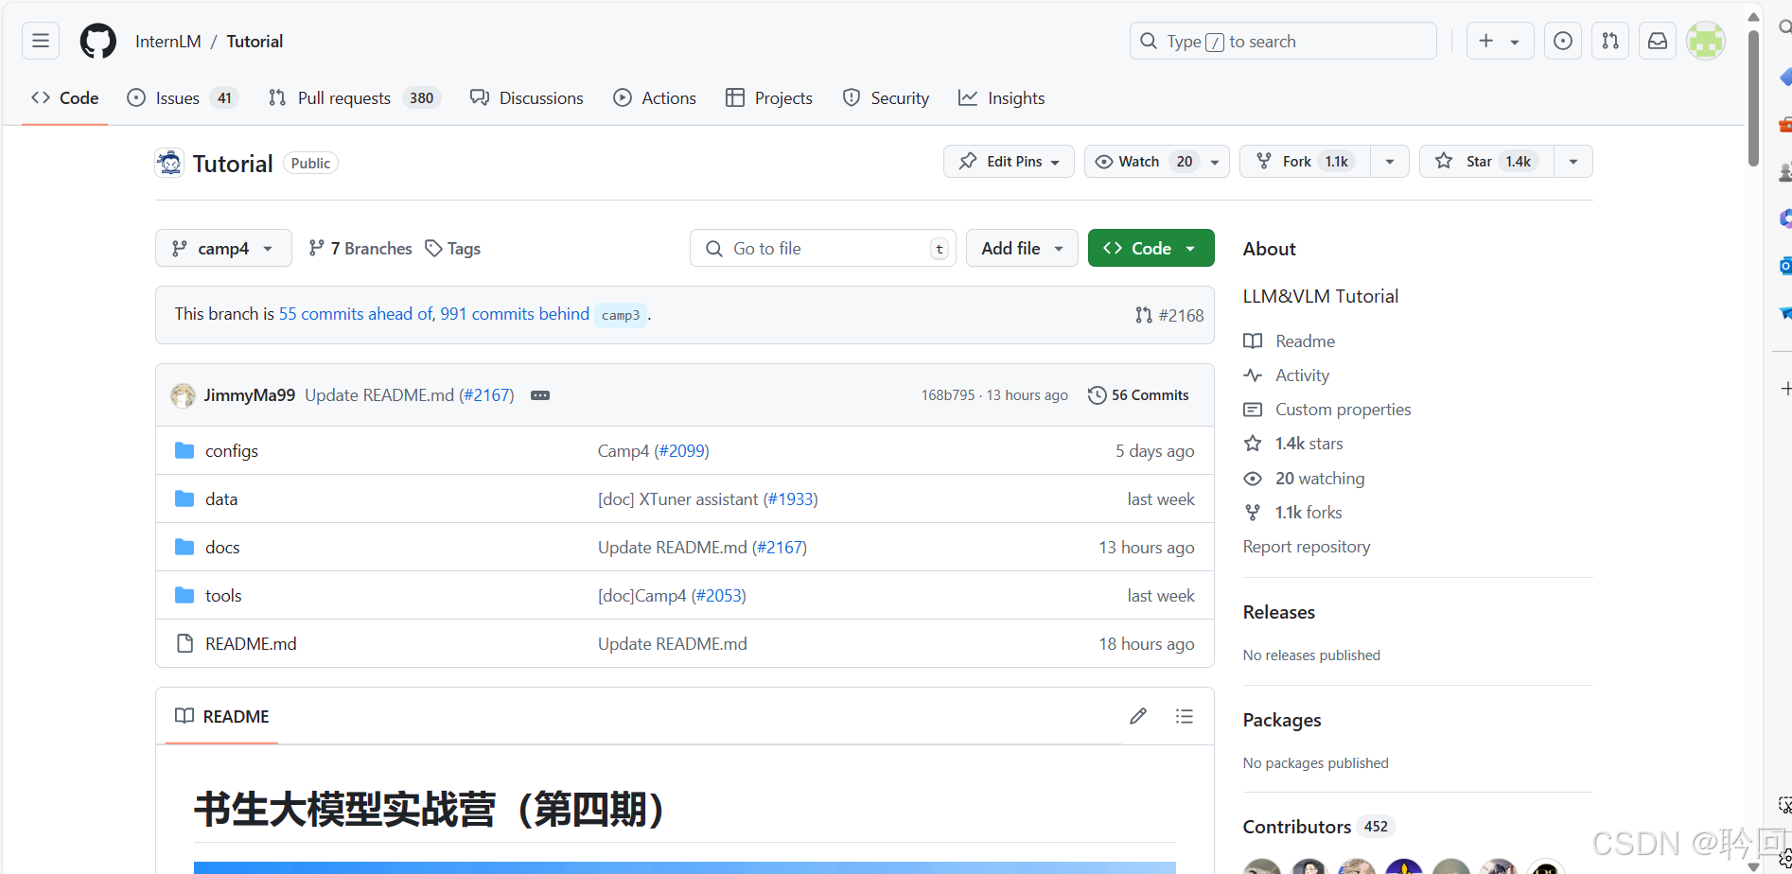Click the edit README pencil icon
The height and width of the screenshot is (874, 1792).
click(x=1137, y=716)
